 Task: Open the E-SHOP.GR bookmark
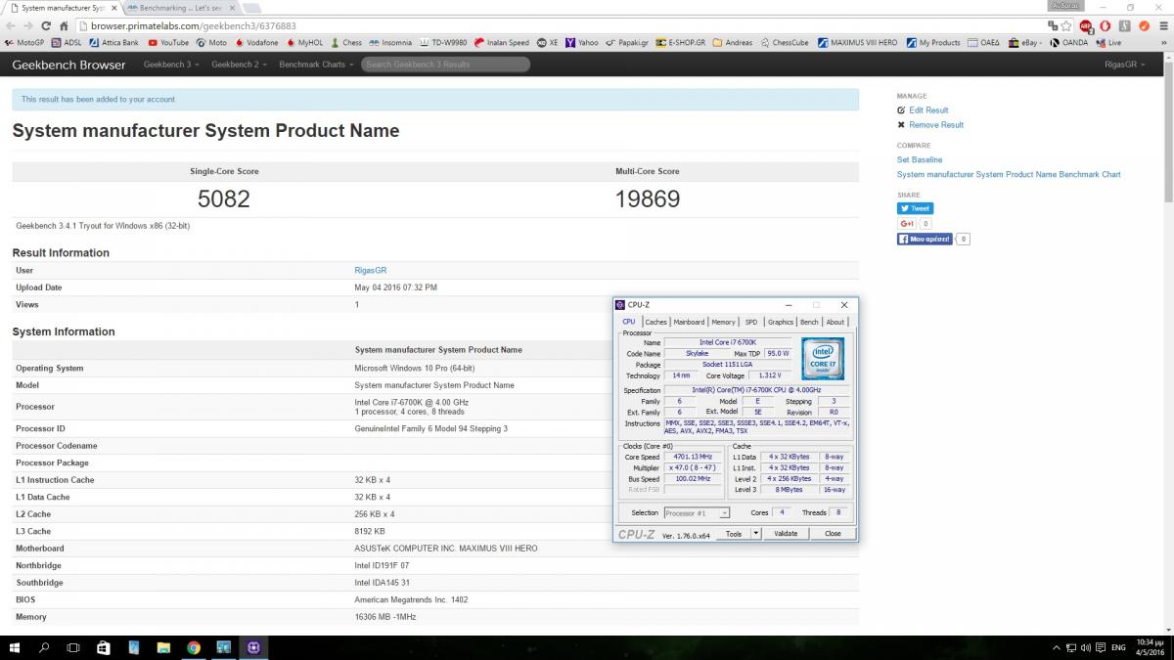680,43
